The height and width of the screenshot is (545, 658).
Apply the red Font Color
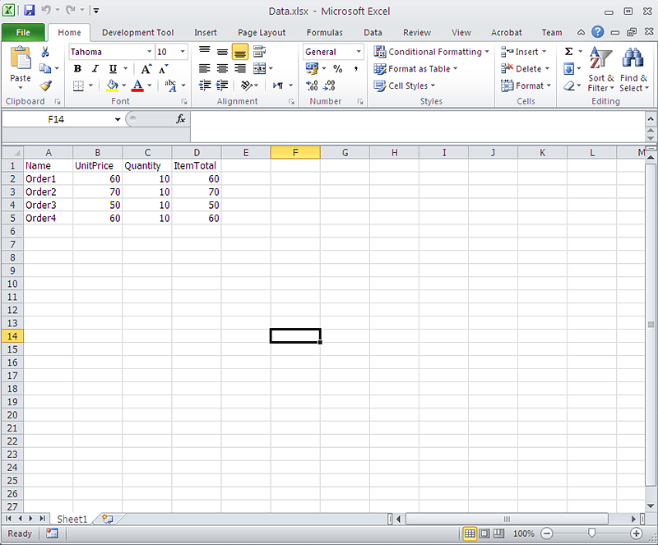pyautogui.click(x=137, y=85)
